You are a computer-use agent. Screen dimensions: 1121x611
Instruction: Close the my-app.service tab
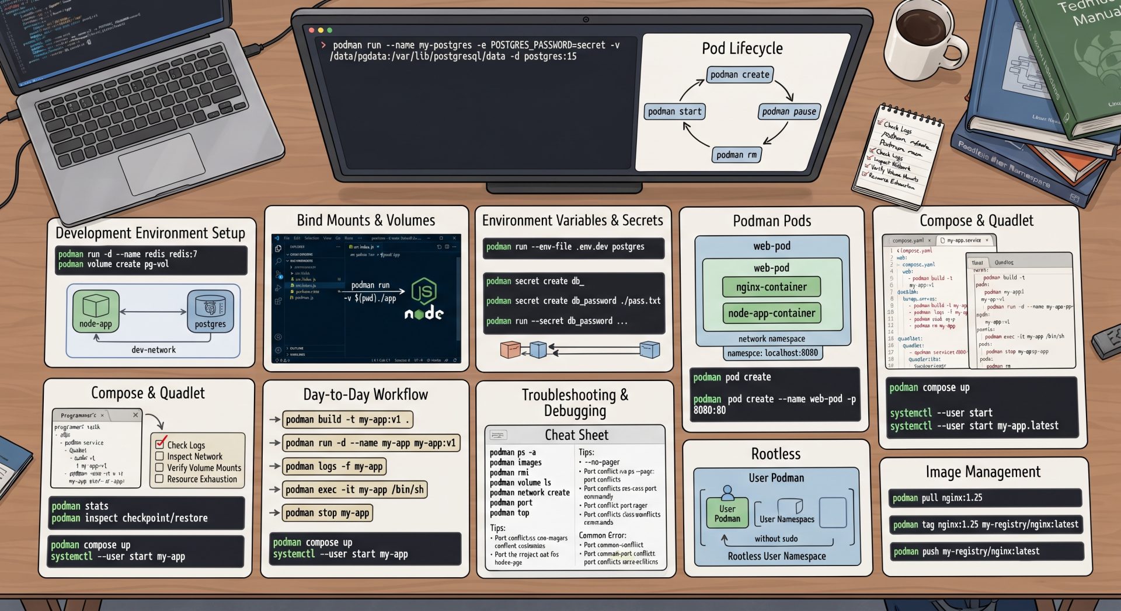pyautogui.click(x=987, y=240)
